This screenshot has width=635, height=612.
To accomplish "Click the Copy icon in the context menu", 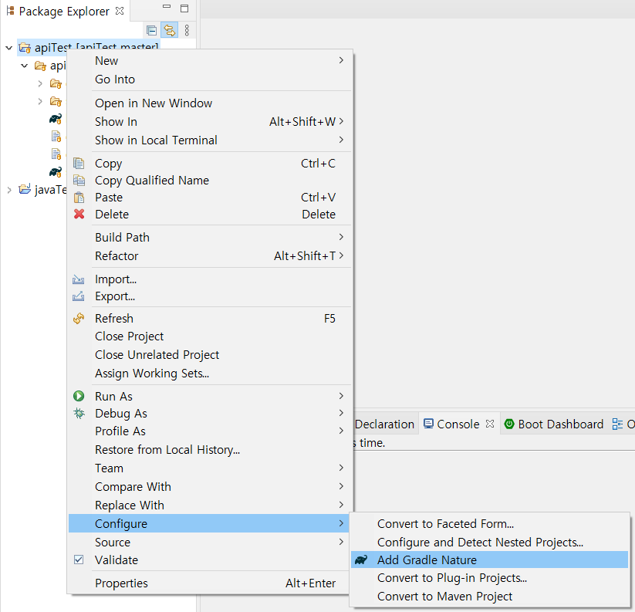I will tap(78, 163).
